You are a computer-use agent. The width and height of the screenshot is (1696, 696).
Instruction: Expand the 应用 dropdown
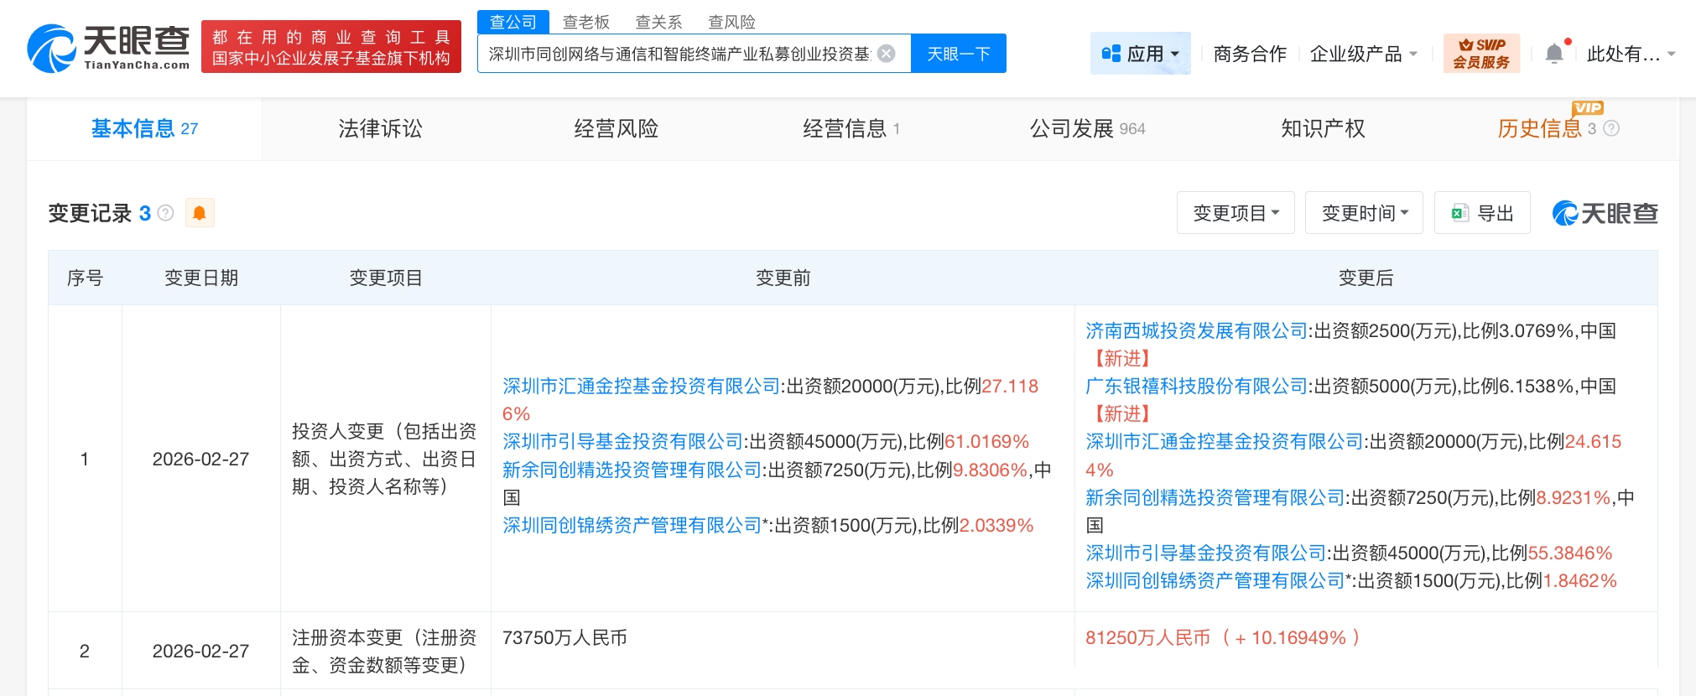pos(1140,54)
